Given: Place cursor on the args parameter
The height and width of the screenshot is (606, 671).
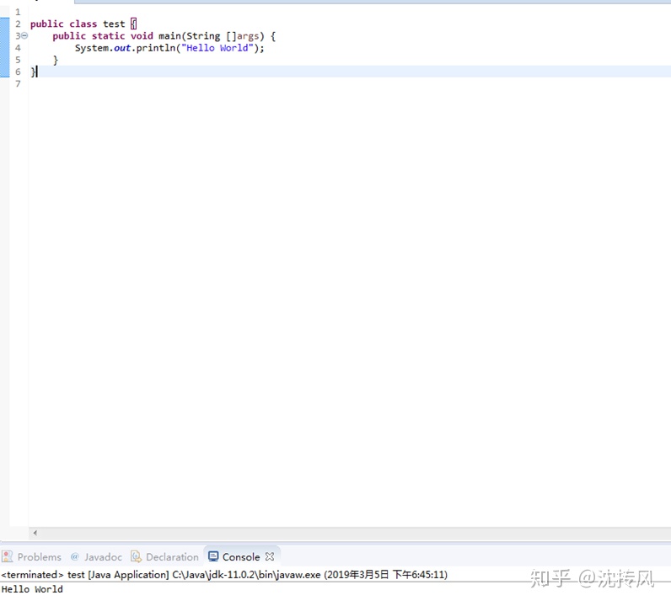Looking at the screenshot, I should pos(248,36).
